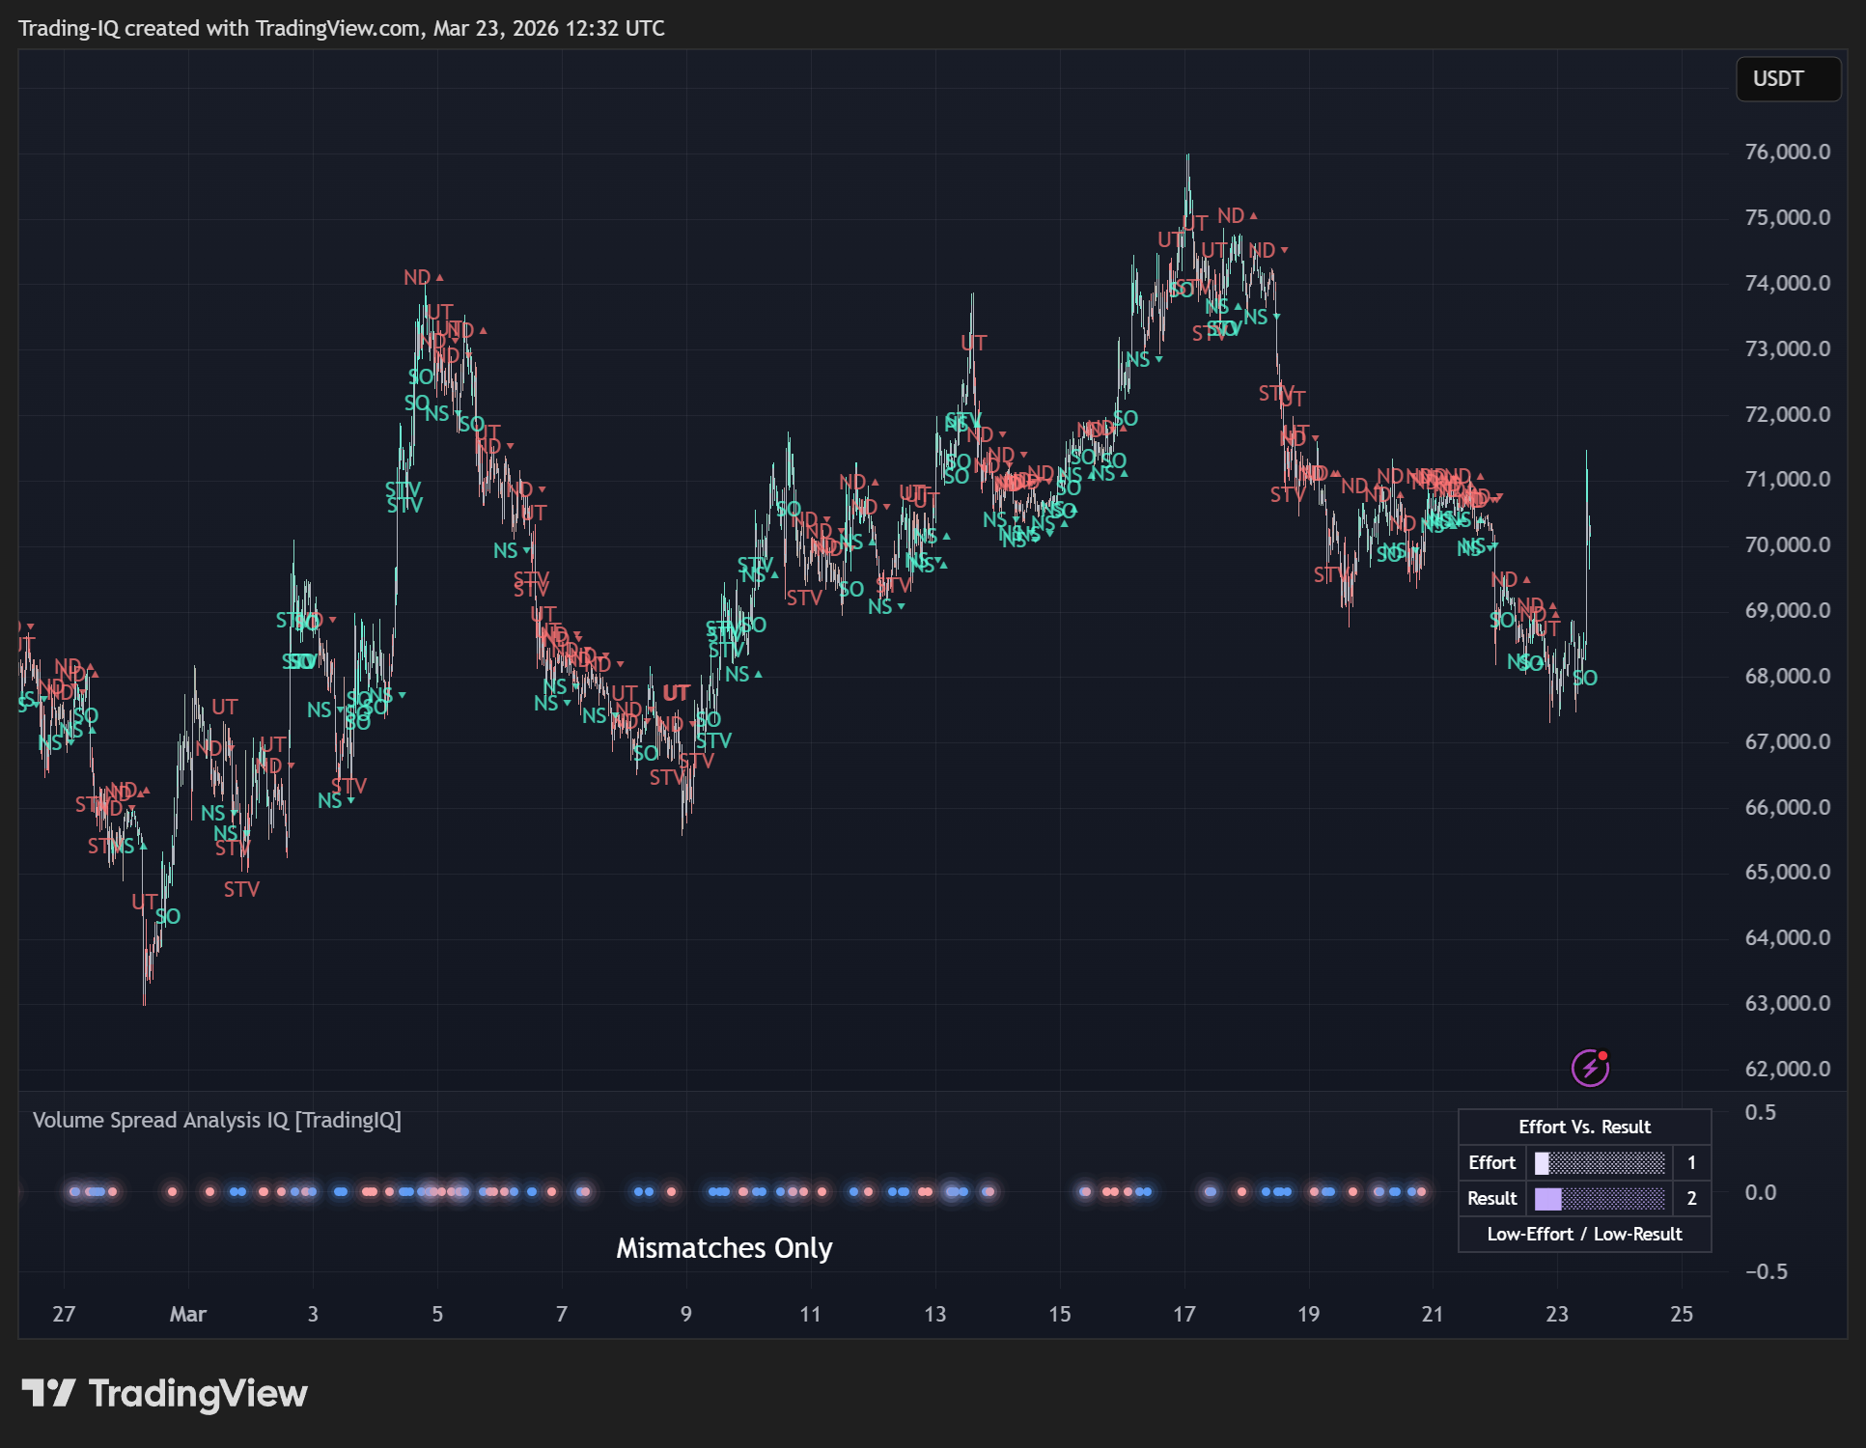Click the 69,000.0 price axis label
This screenshot has width=1866, height=1448.
(x=1787, y=610)
